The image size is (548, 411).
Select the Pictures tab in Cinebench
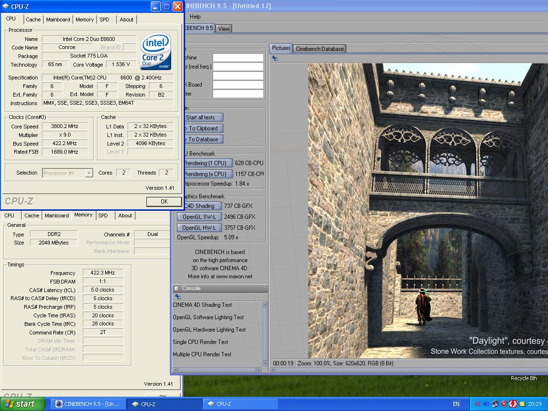281,48
